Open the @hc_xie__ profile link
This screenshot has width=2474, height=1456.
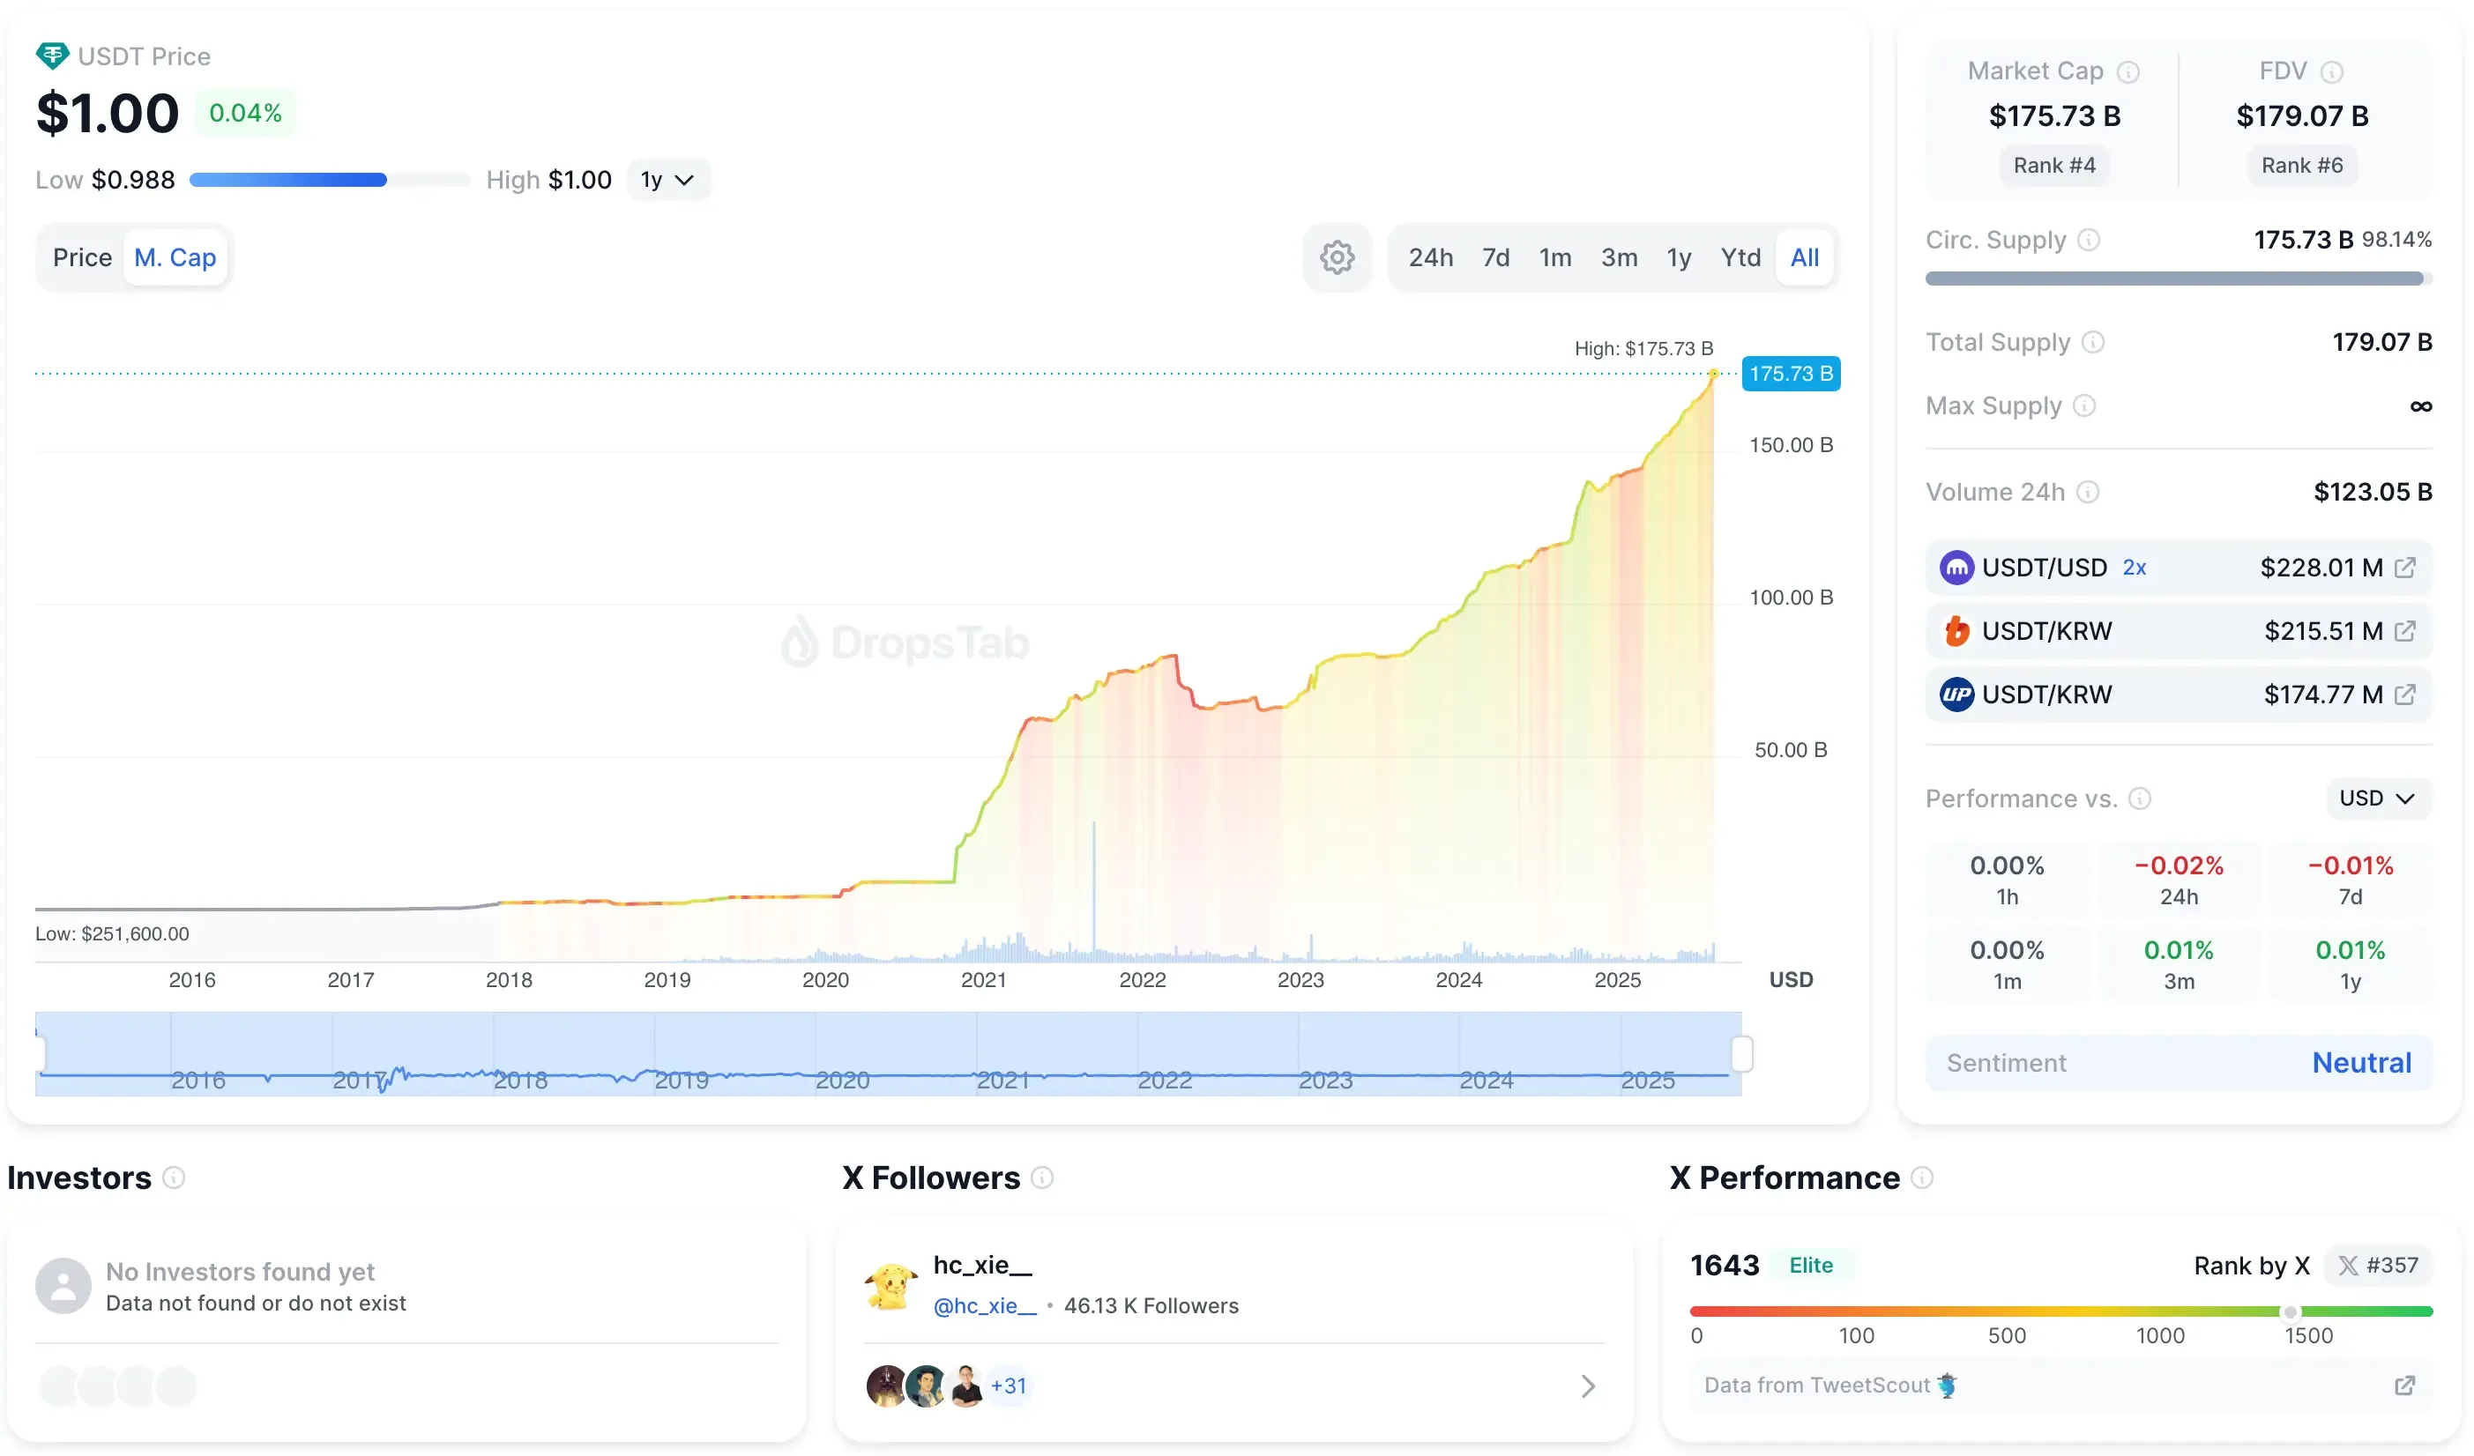pyautogui.click(x=985, y=1306)
